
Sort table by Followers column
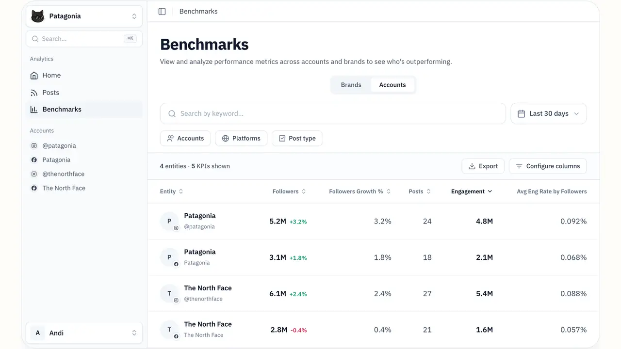(x=289, y=191)
